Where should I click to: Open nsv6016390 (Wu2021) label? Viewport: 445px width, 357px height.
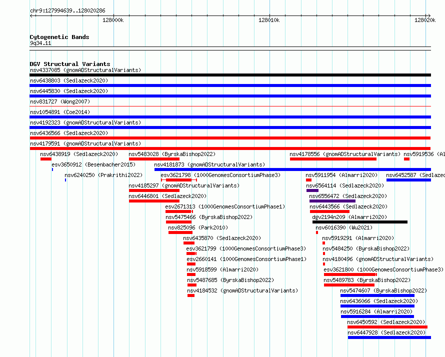(344, 227)
